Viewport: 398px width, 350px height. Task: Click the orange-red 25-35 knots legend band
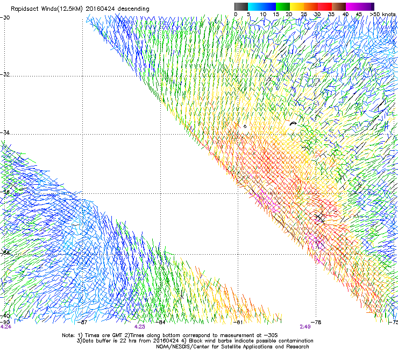(x=318, y=6)
